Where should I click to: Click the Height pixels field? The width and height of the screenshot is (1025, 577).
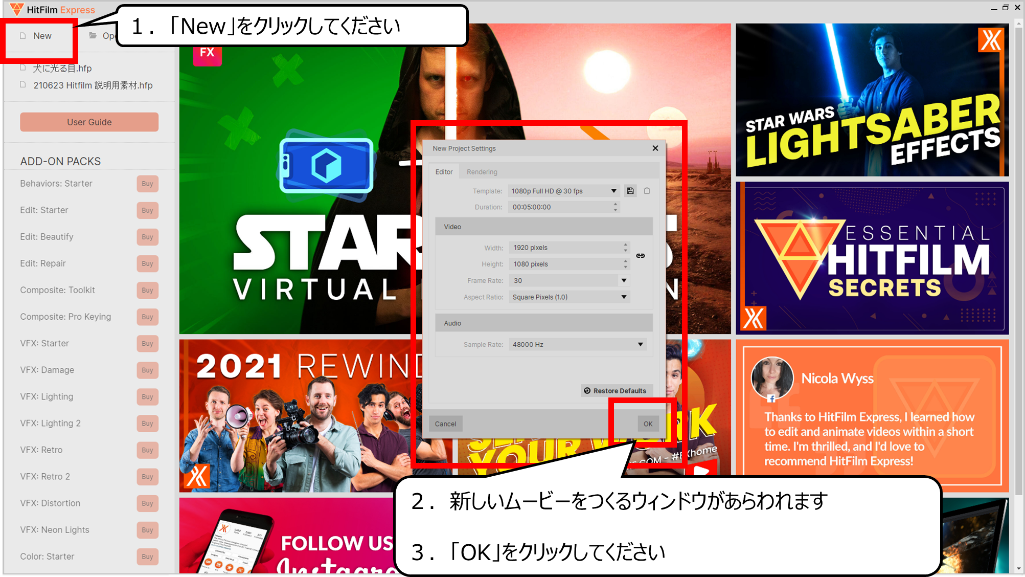click(565, 264)
